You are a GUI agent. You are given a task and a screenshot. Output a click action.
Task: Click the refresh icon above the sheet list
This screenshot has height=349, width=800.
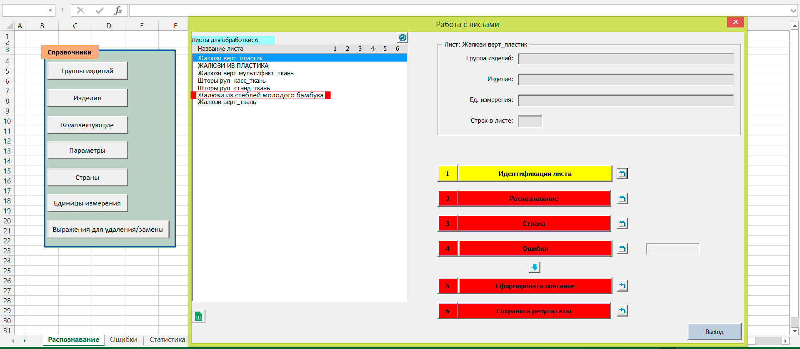click(x=402, y=38)
